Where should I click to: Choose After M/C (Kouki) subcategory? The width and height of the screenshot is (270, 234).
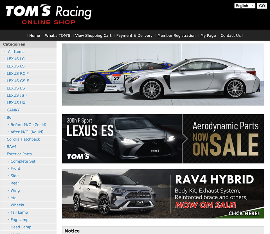coord(27,132)
